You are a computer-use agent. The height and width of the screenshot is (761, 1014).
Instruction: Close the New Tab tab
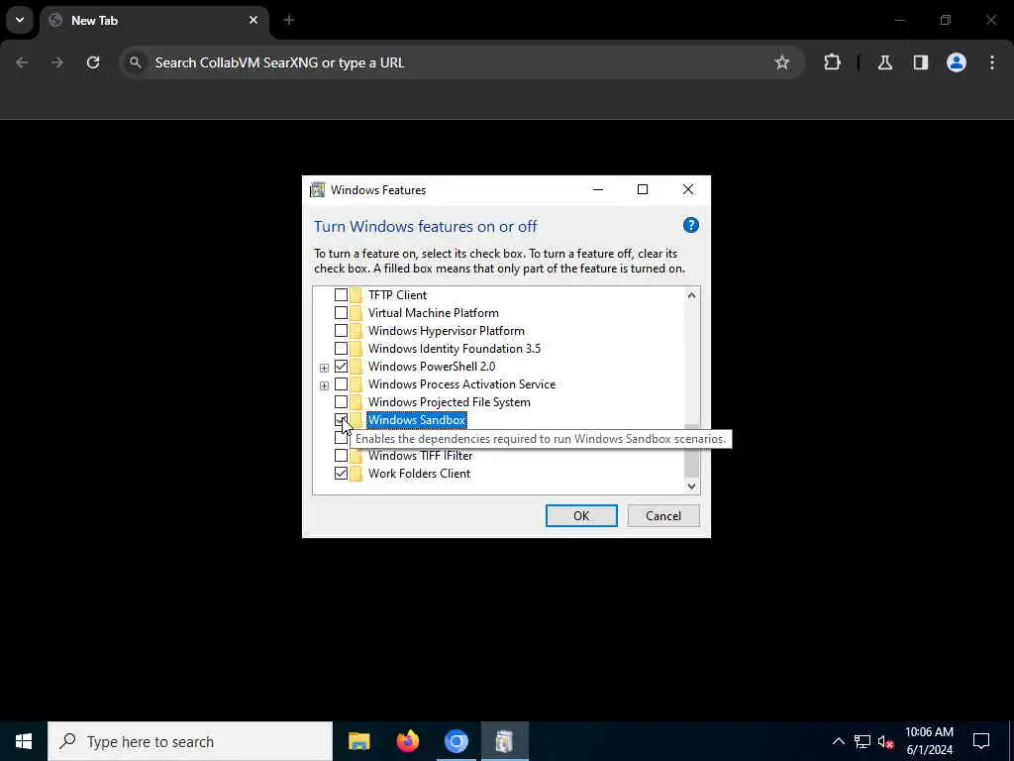click(253, 20)
